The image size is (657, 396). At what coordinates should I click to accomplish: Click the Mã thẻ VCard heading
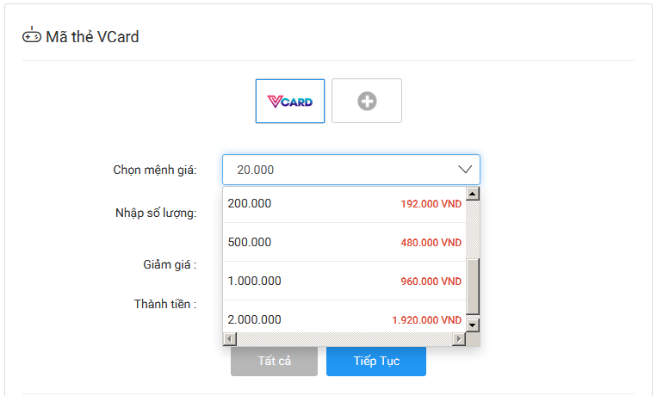pyautogui.click(x=92, y=37)
